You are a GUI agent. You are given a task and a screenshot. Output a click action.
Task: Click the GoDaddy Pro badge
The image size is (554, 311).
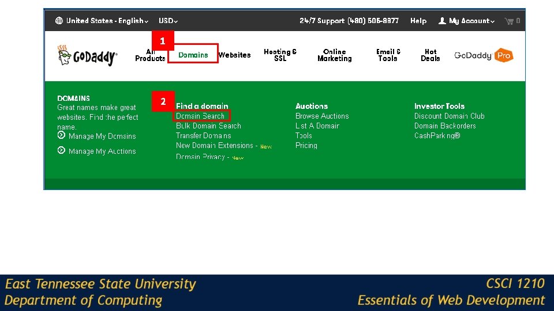(x=503, y=55)
